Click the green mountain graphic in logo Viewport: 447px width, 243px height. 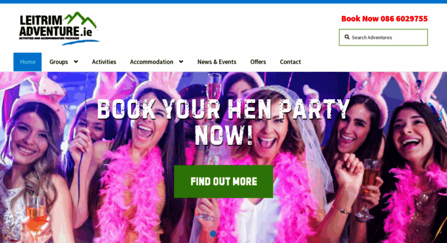(80, 19)
